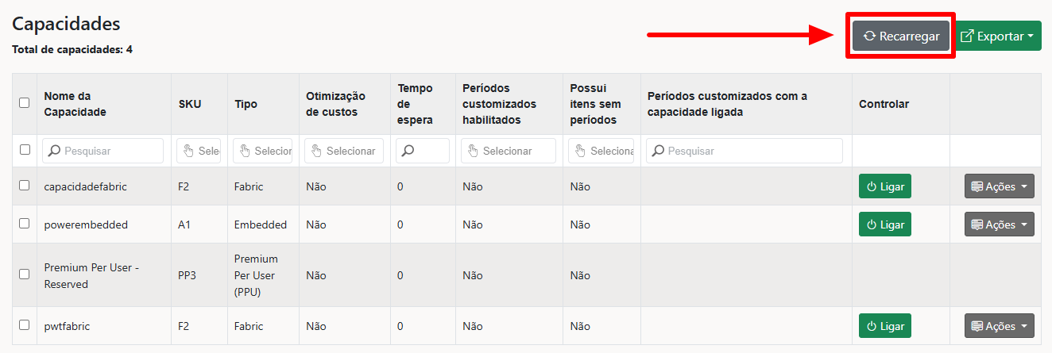Open Ações menu for capacidadefabric
Screen dimensions: 1052x353
point(999,186)
